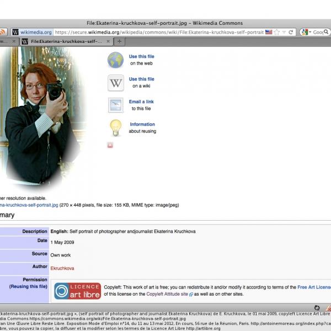Click the Wikimedia site identity favicon in the address bar
The width and height of the screenshot is (331, 331).
[15, 32]
